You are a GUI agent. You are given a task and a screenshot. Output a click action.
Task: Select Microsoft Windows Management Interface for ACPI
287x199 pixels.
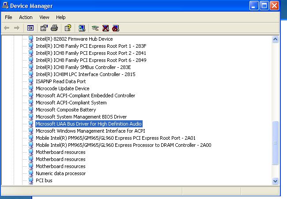(x=90, y=131)
